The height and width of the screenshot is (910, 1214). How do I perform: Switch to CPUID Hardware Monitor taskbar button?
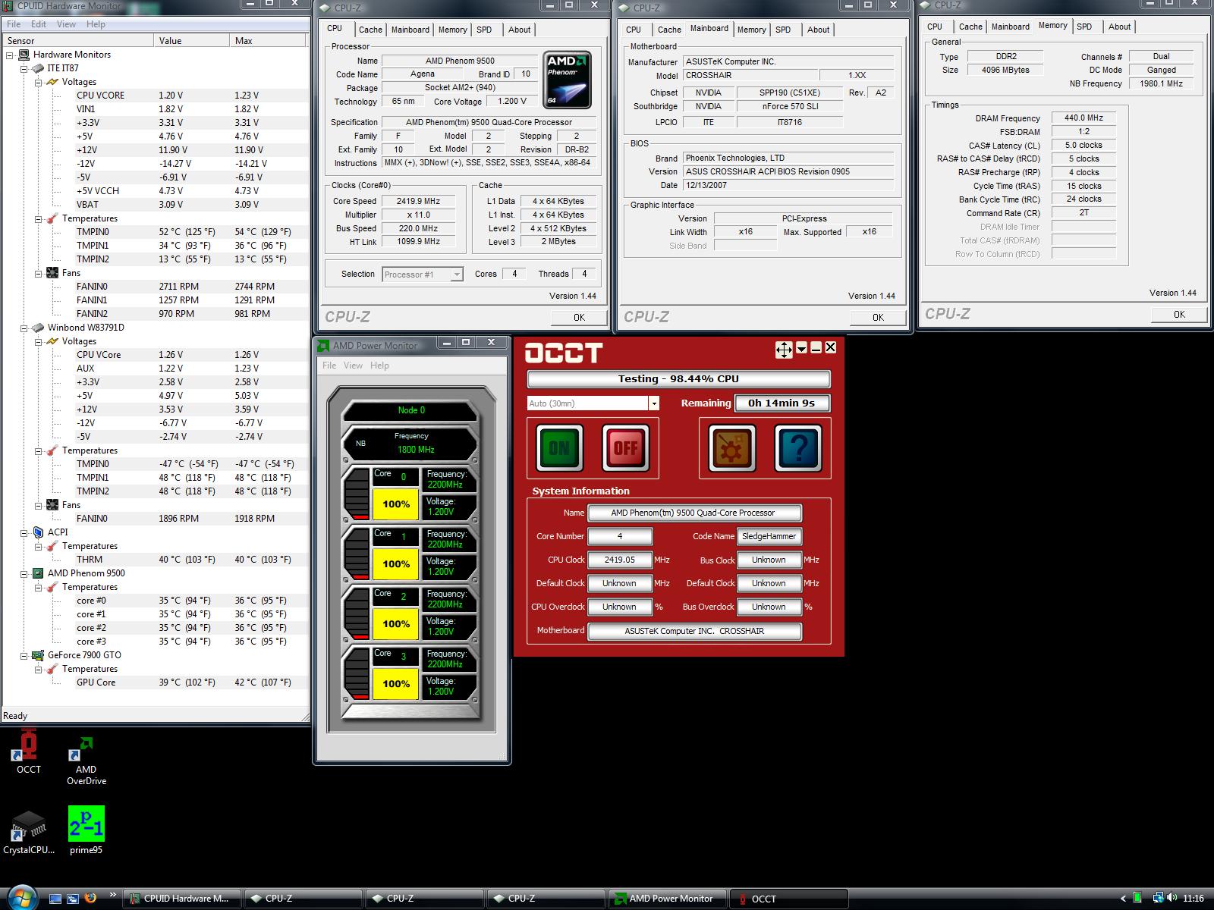(x=182, y=899)
